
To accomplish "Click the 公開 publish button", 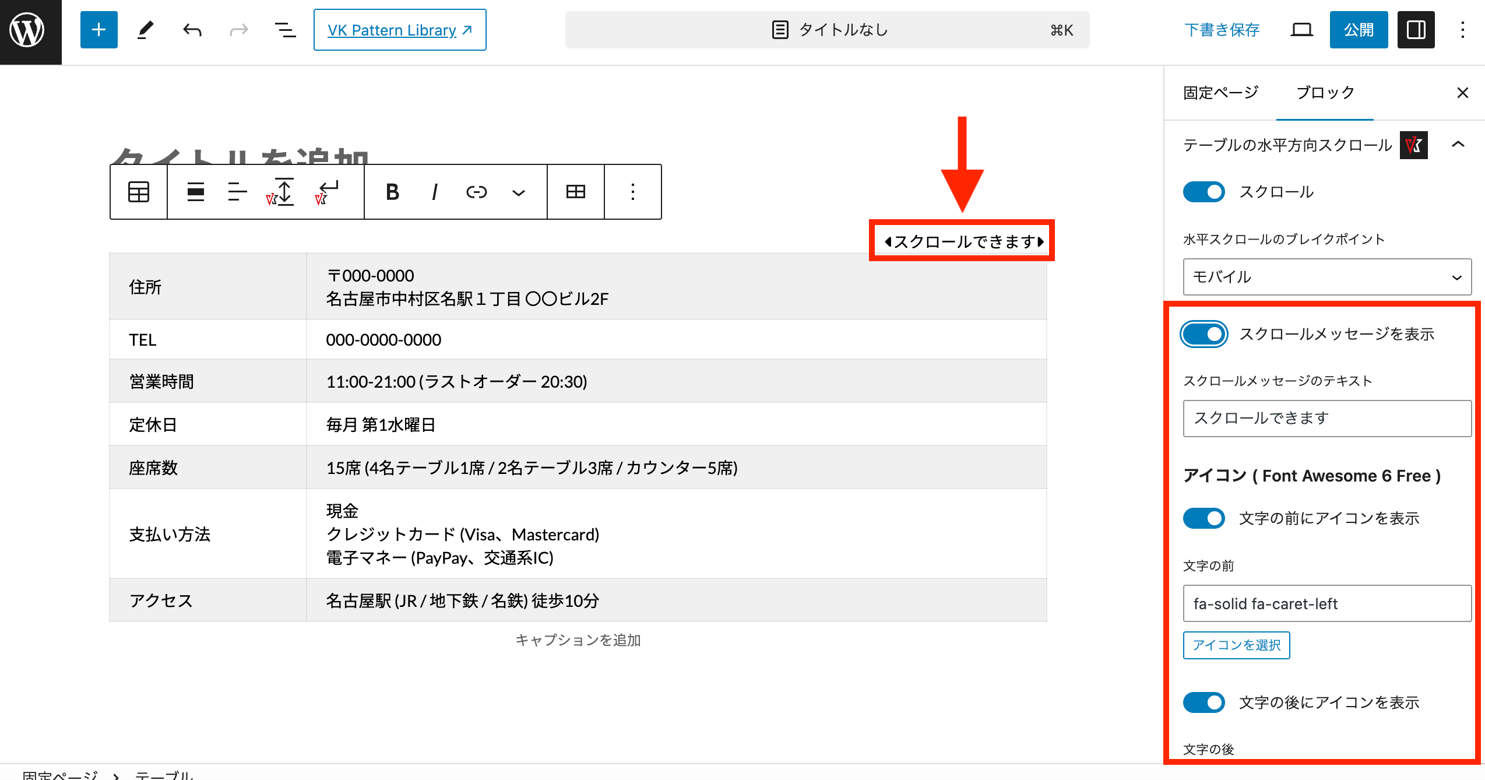I will coord(1359,29).
